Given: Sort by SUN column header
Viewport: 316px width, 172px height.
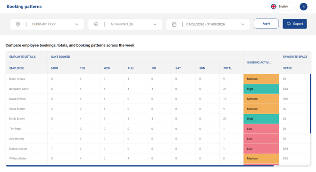Looking at the screenshot, I should click(202, 68).
